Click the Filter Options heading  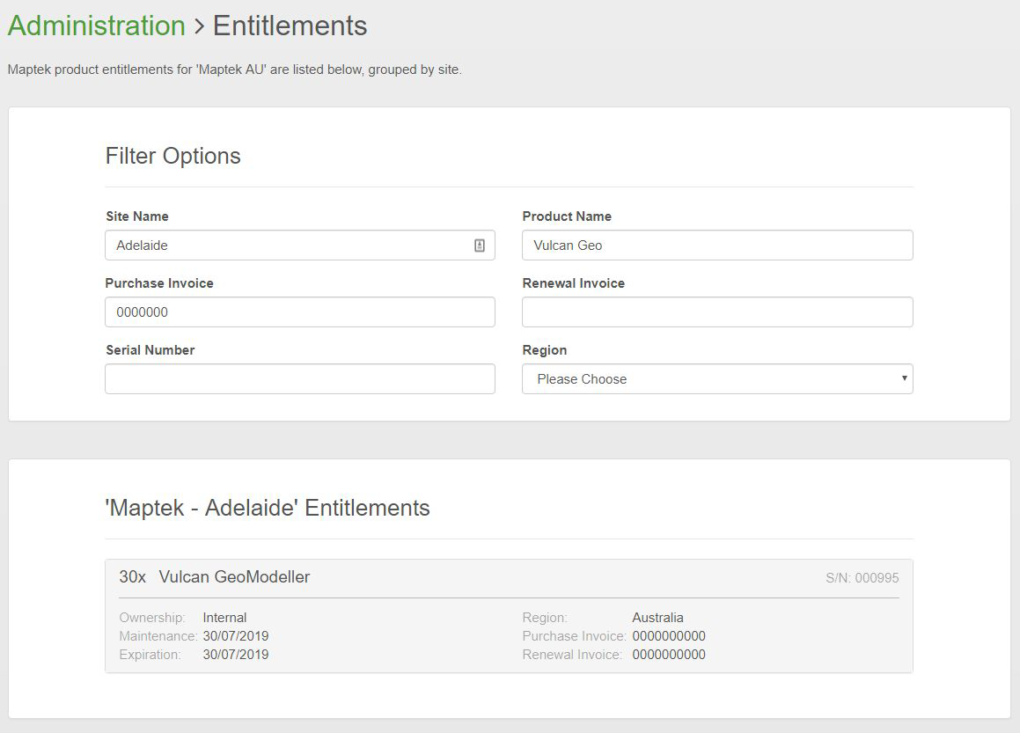(173, 156)
